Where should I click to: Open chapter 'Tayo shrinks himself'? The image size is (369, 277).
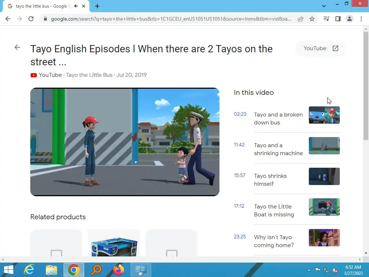[x=270, y=180]
